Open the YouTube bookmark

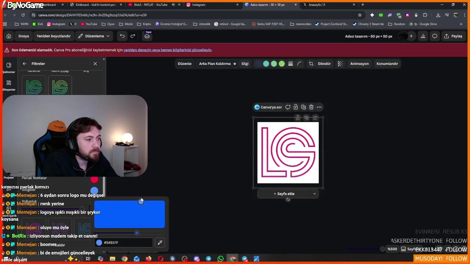coord(89,24)
